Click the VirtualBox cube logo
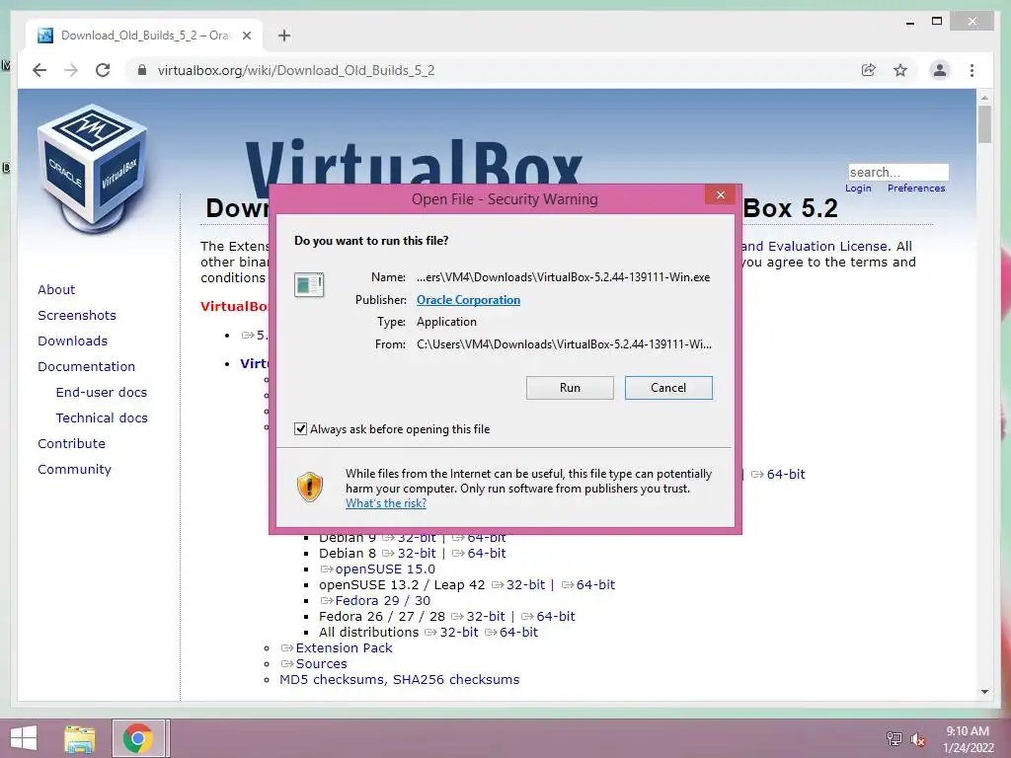Image resolution: width=1011 pixels, height=758 pixels. click(x=92, y=169)
